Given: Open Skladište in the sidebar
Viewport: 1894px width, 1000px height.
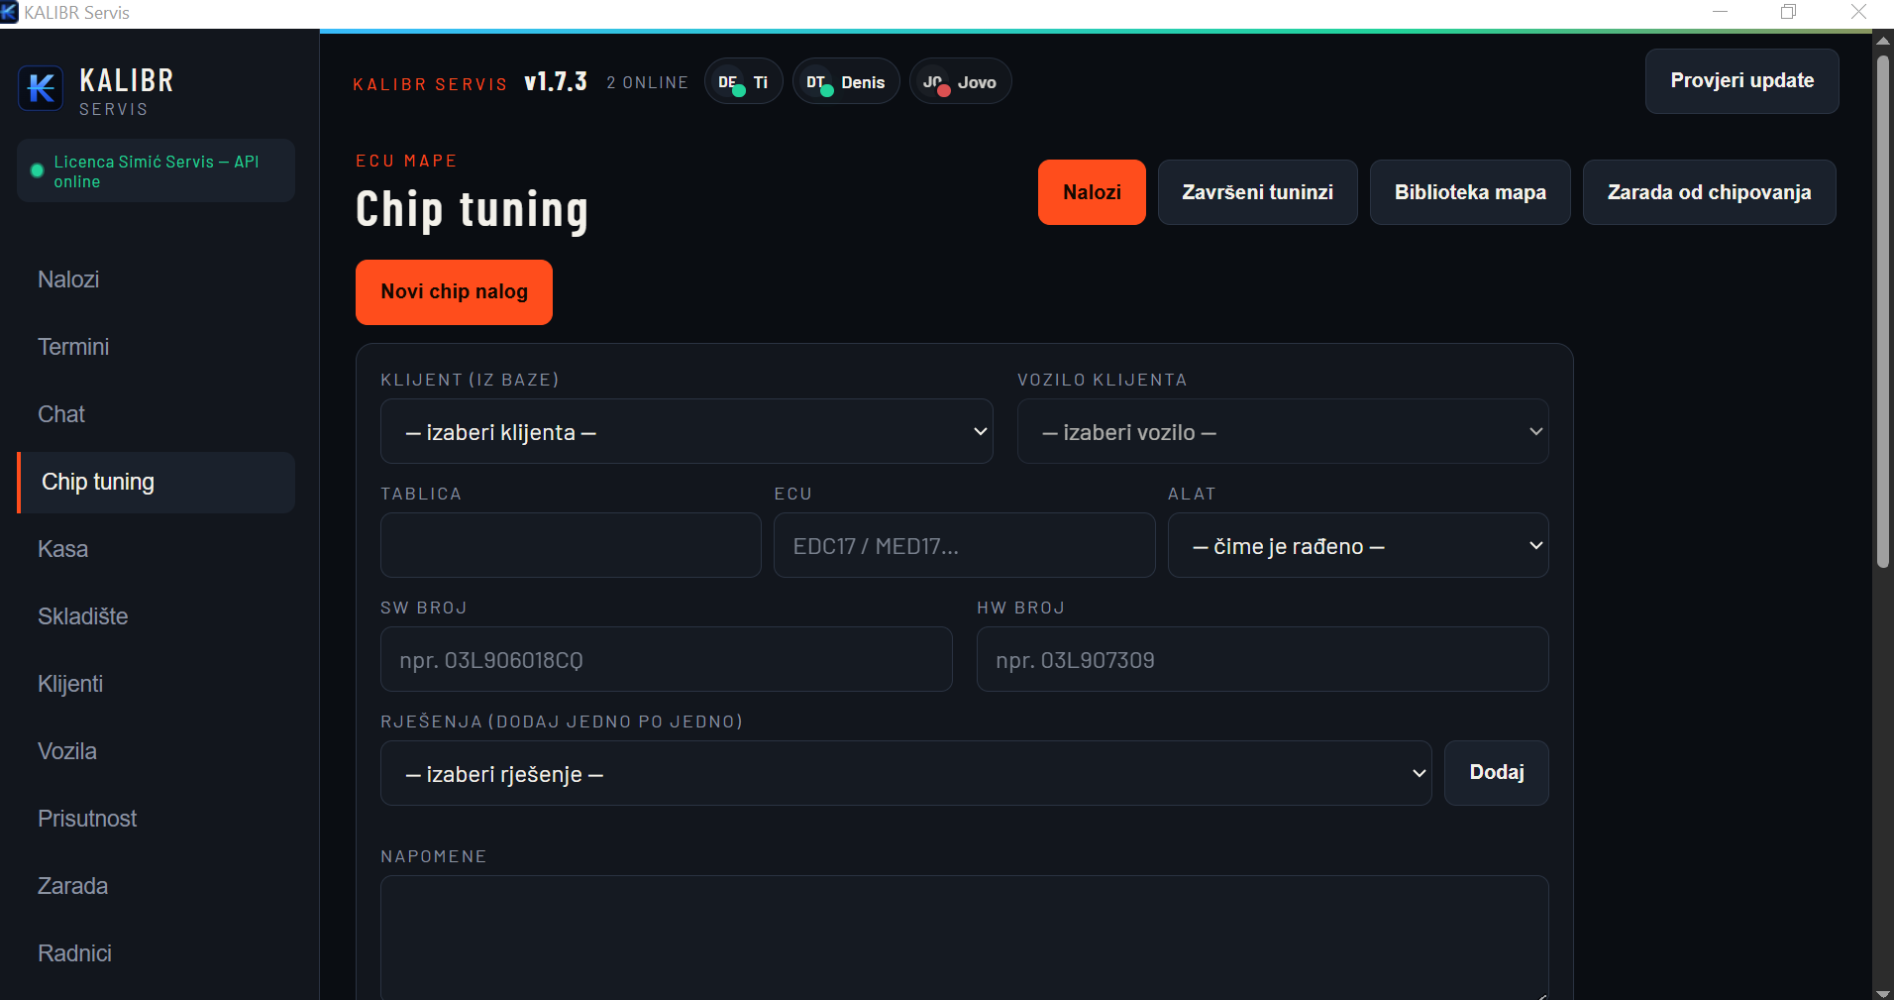Looking at the screenshot, I should (x=156, y=616).
